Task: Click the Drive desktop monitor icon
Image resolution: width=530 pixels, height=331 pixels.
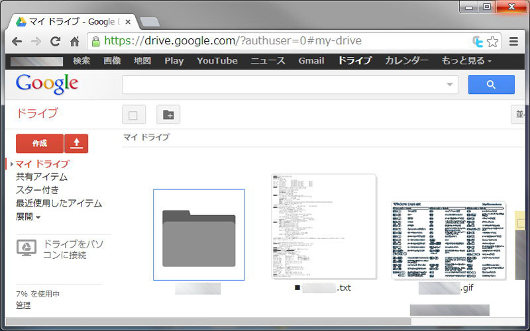Action: [x=26, y=248]
